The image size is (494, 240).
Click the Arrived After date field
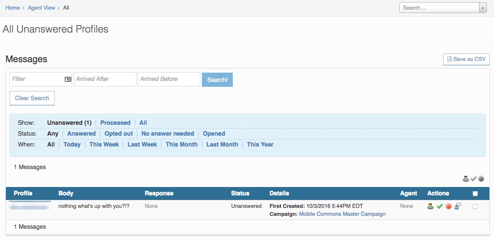point(105,79)
